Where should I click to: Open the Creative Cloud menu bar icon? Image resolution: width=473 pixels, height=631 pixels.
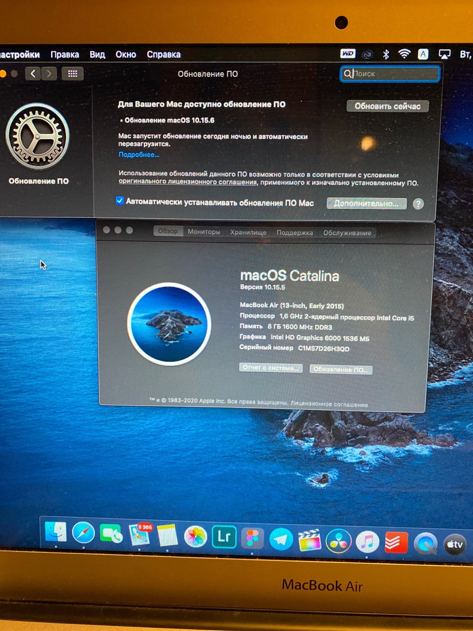pos(368,54)
